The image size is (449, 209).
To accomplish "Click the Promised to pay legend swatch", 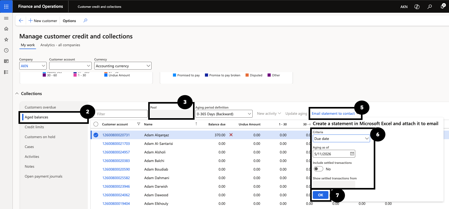I will click(x=174, y=75).
